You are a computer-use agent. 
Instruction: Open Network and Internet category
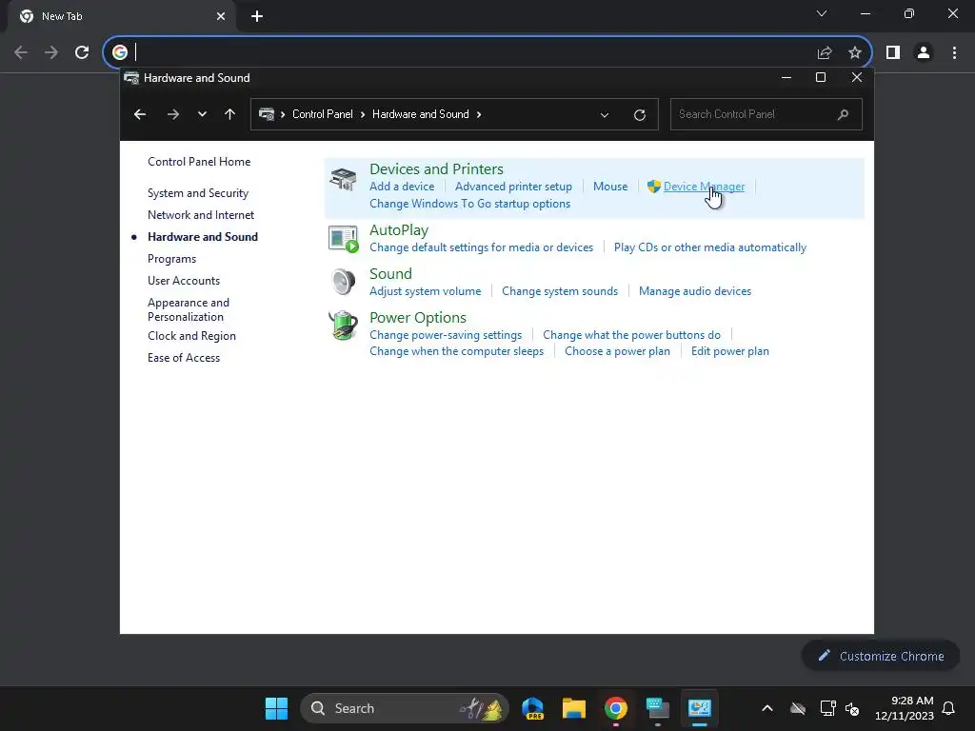(201, 215)
